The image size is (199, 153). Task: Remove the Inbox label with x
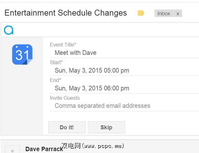[x=178, y=13]
